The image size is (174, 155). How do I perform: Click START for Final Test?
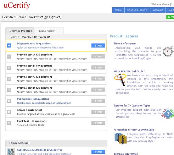[98, 123]
